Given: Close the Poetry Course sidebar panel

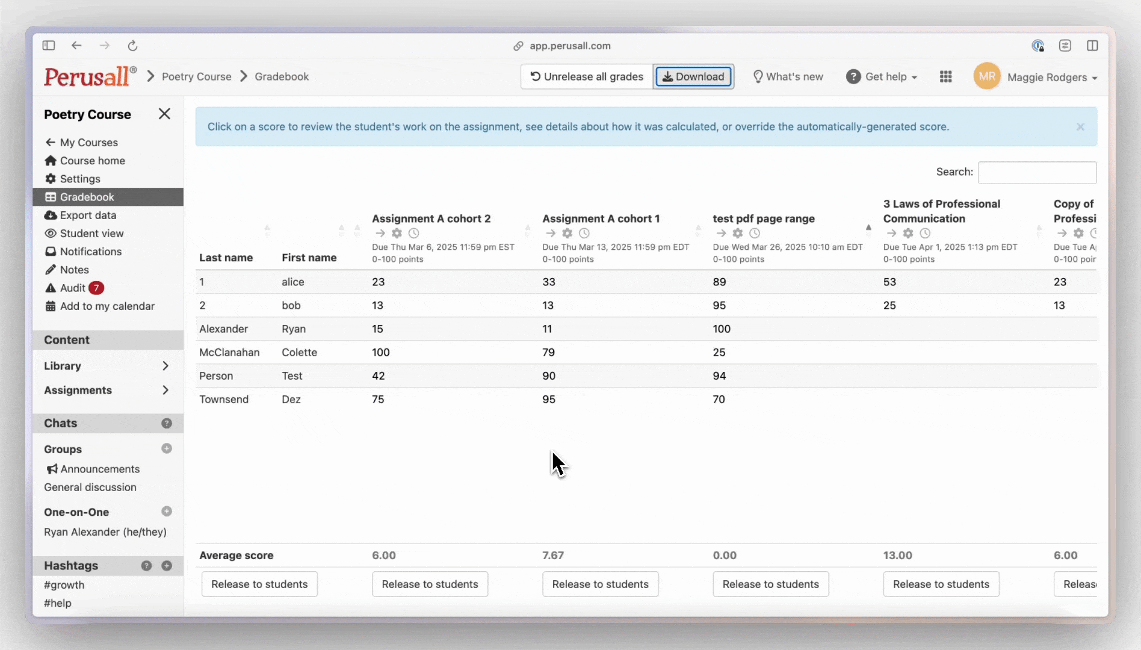Looking at the screenshot, I should pos(164,114).
